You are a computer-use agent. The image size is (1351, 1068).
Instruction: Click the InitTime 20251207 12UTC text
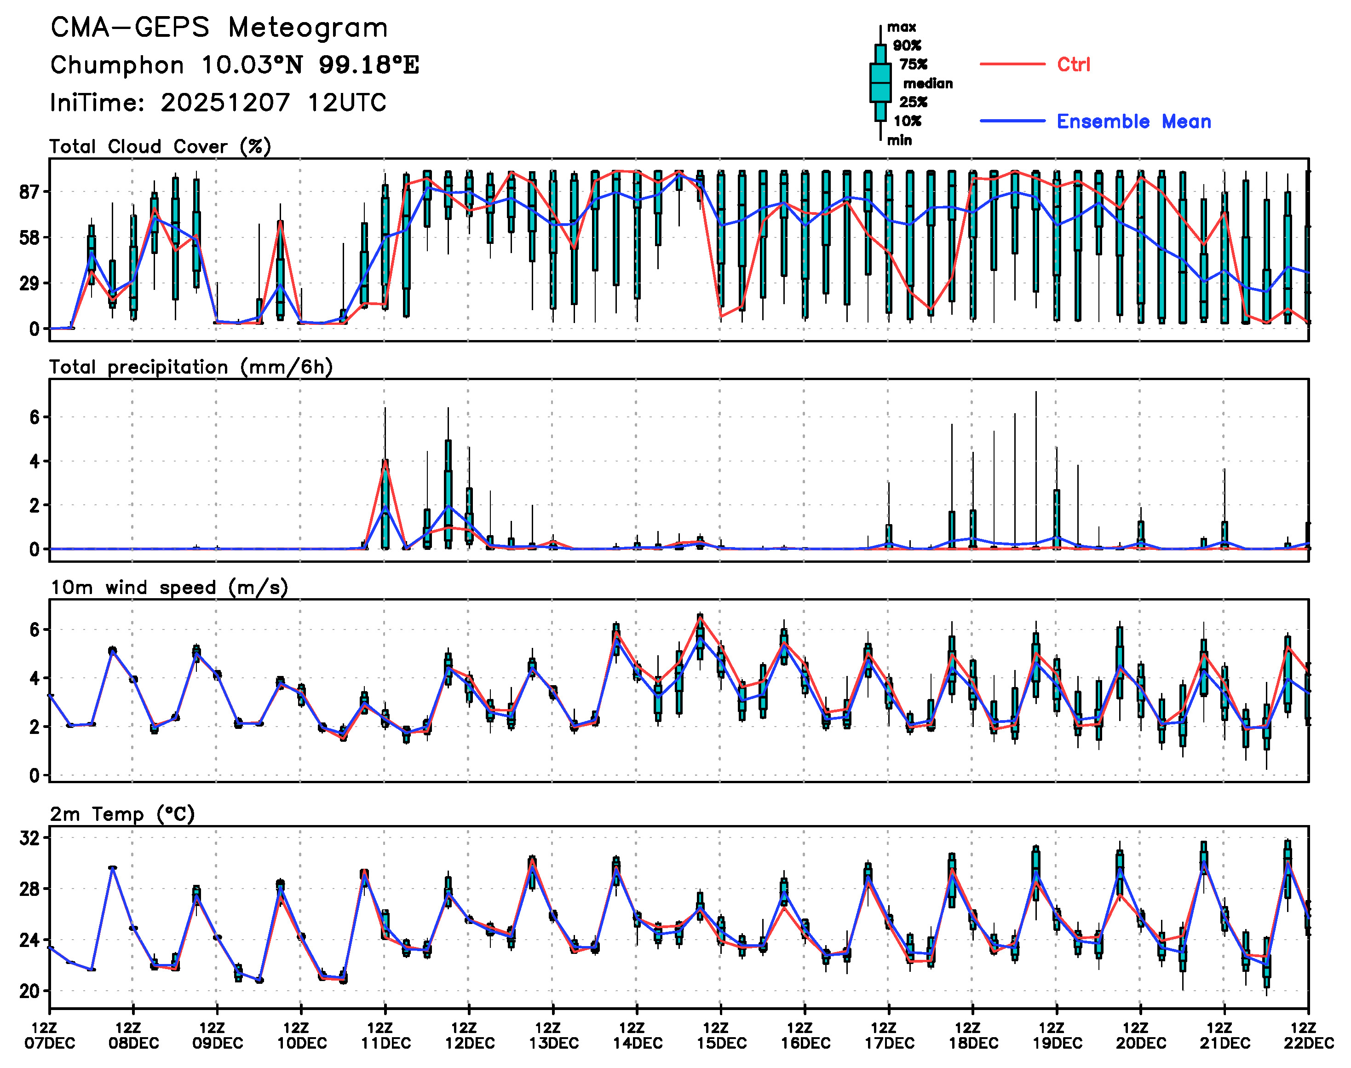218,103
